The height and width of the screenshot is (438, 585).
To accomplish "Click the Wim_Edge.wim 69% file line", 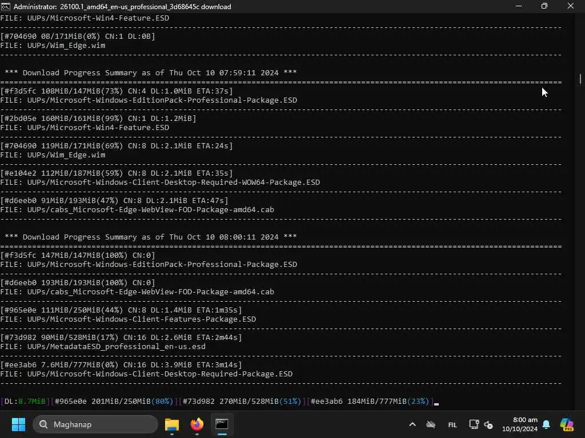I will pos(53,155).
